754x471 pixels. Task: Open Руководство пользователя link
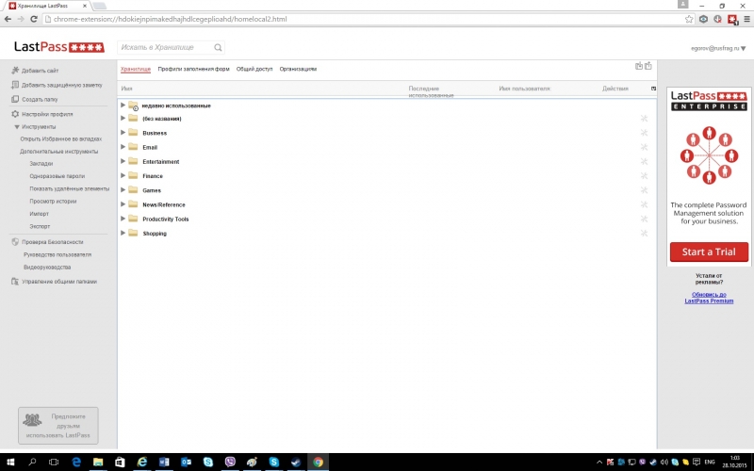pos(57,254)
